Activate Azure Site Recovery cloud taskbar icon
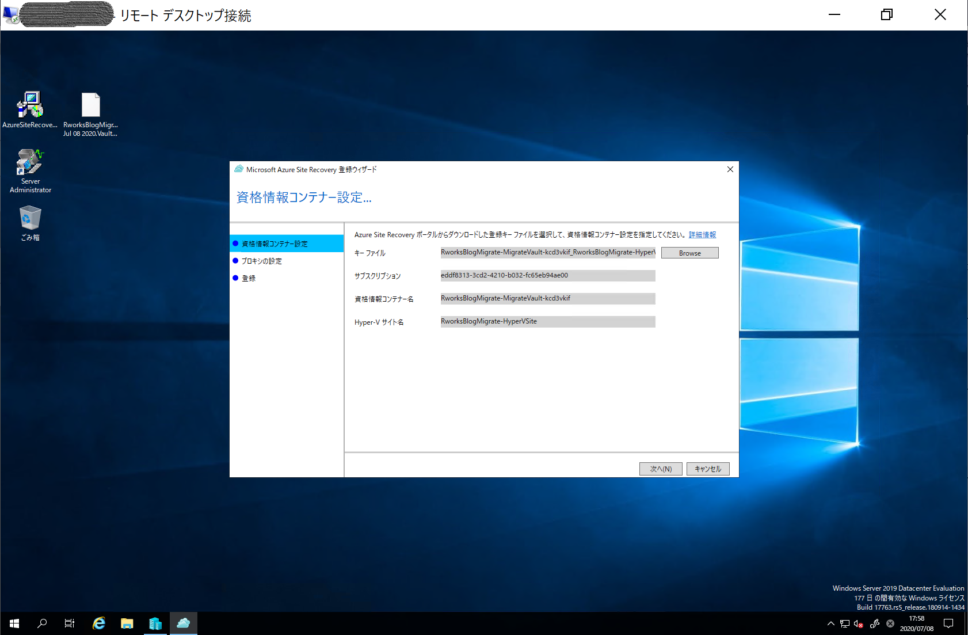 [184, 623]
